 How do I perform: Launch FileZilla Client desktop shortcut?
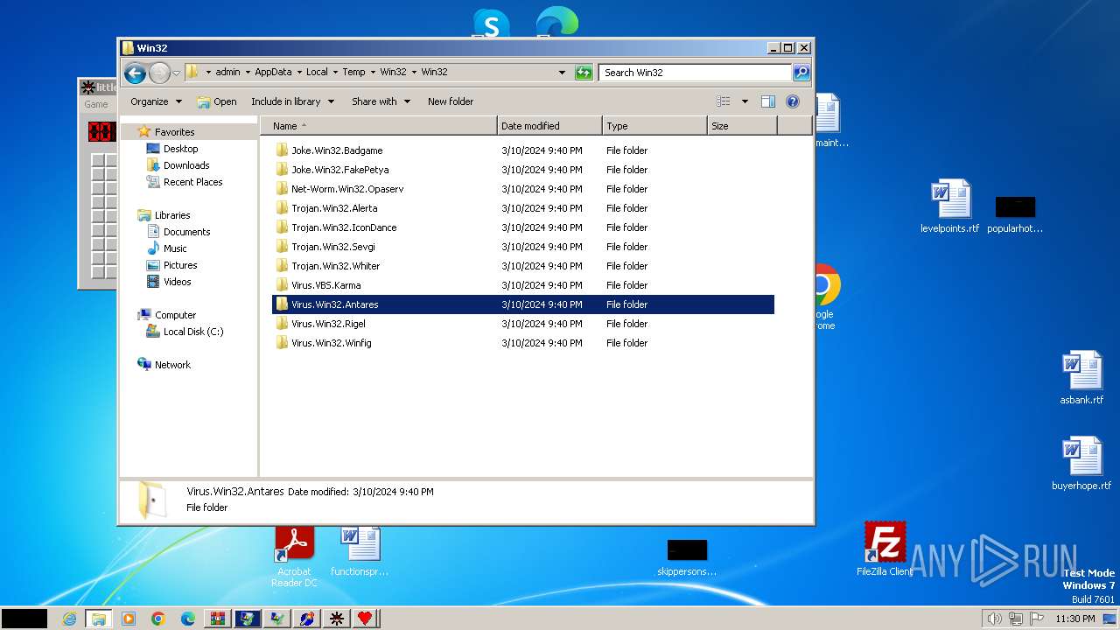click(885, 549)
